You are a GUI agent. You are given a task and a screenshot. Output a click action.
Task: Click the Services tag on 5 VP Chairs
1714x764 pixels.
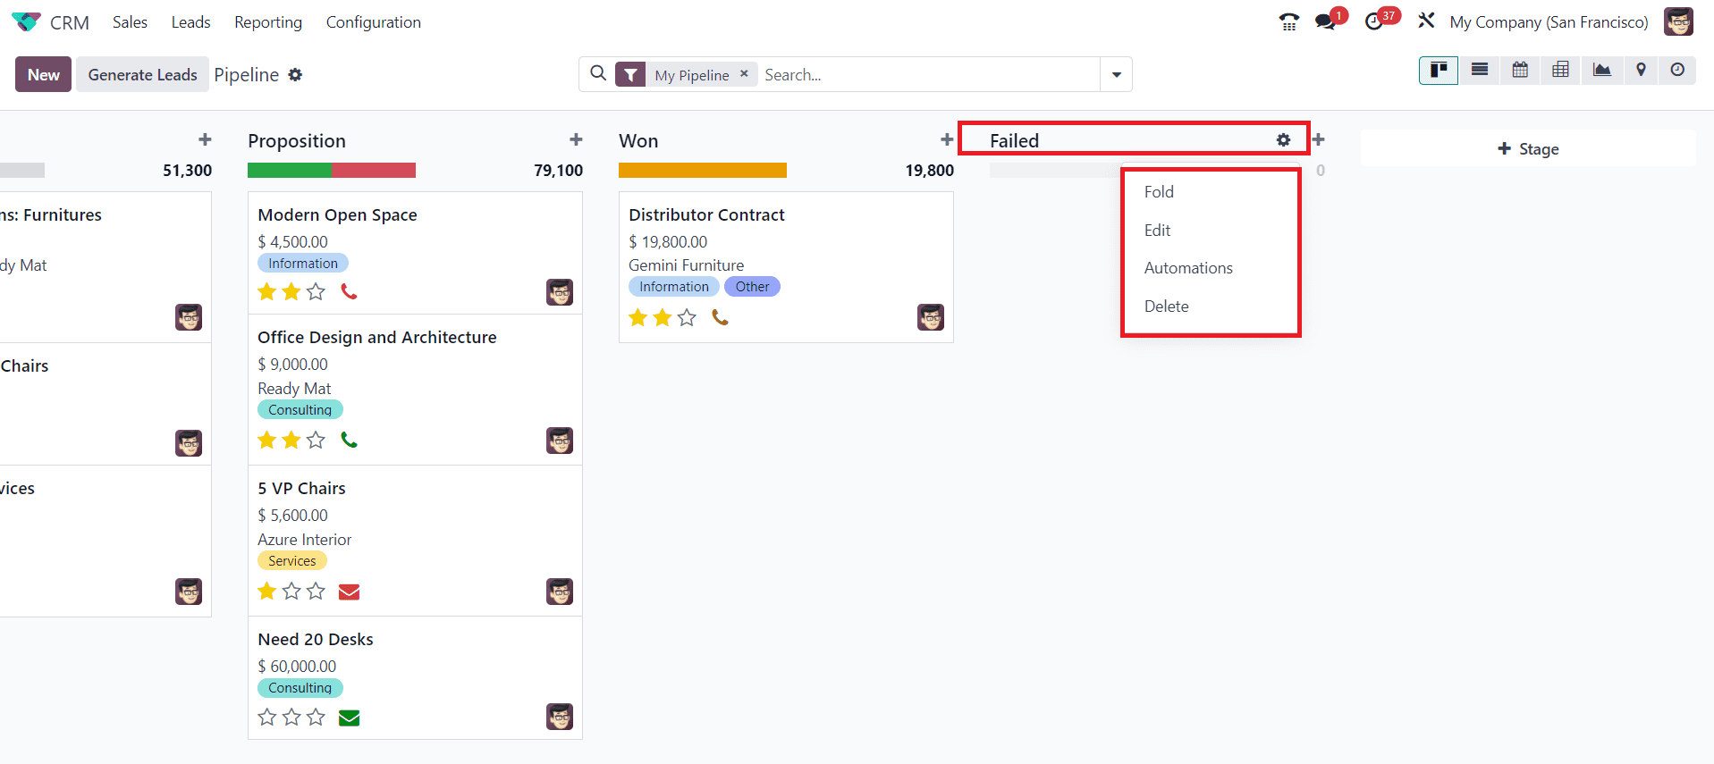[x=292, y=561]
